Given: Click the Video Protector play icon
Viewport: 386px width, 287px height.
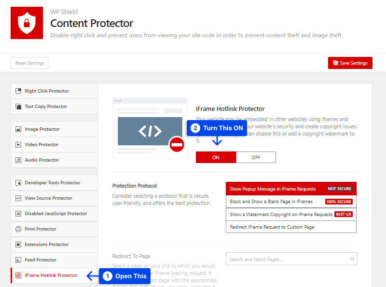Looking at the screenshot, I should 18,145.
